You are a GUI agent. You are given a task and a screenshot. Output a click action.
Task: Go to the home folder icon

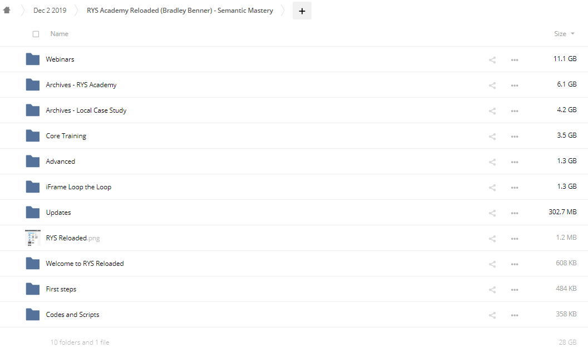(x=7, y=10)
